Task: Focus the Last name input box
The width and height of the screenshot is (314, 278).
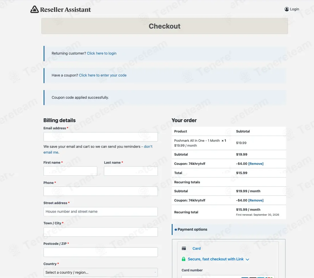Action: (x=131, y=171)
